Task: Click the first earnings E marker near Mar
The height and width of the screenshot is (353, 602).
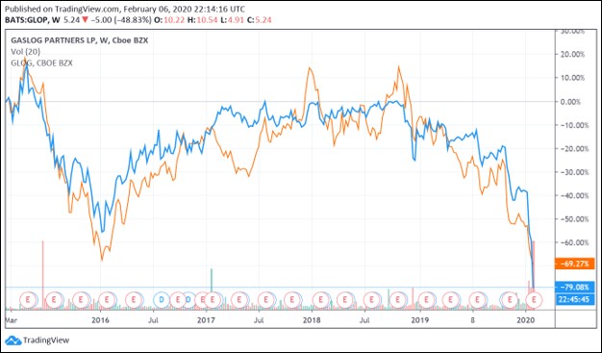Action: [x=28, y=299]
